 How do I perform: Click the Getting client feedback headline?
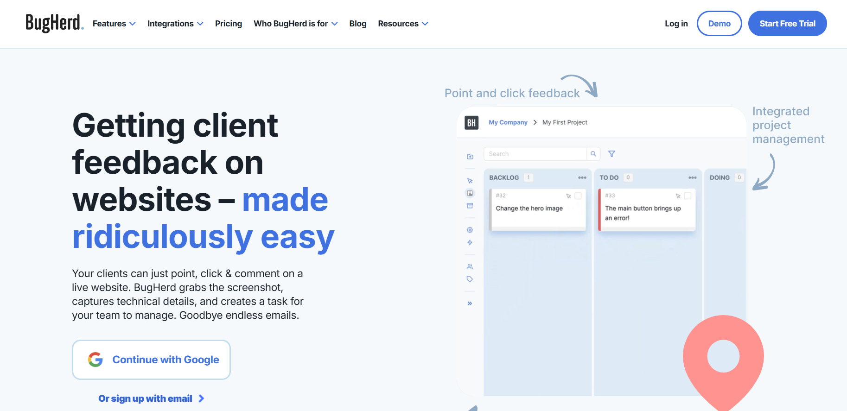tap(203, 181)
